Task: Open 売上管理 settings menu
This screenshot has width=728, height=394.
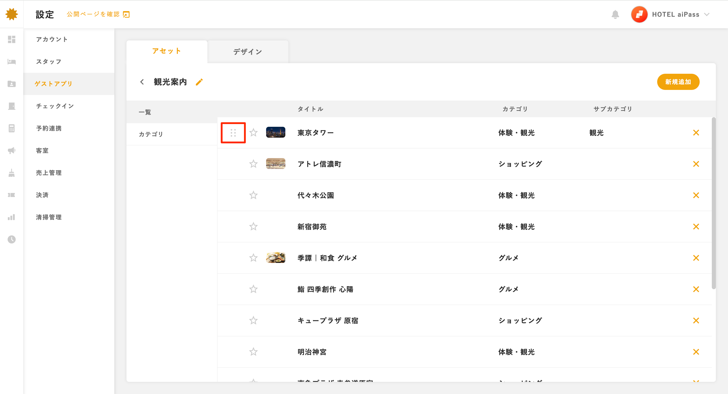Action: point(69,173)
